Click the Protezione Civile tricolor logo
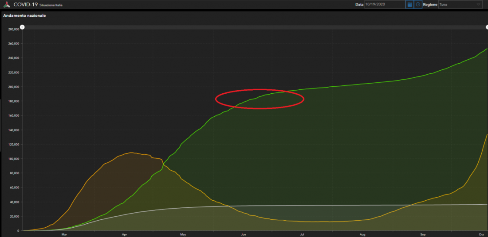 coord(7,4)
